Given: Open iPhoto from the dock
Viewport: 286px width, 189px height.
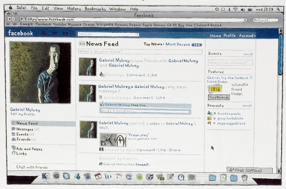Looking at the screenshot, I should (160, 177).
